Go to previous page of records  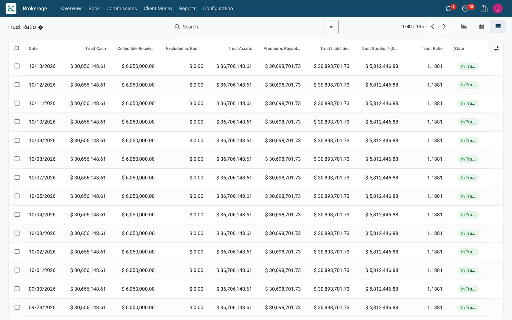pos(433,27)
